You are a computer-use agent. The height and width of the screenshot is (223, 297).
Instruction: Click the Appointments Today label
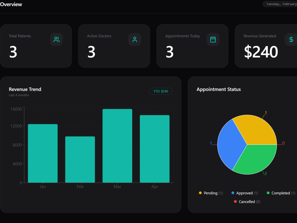(x=182, y=36)
